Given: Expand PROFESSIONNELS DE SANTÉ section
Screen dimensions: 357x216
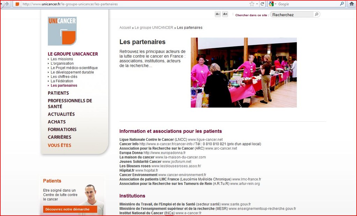Looking at the screenshot, I should point(70,103).
